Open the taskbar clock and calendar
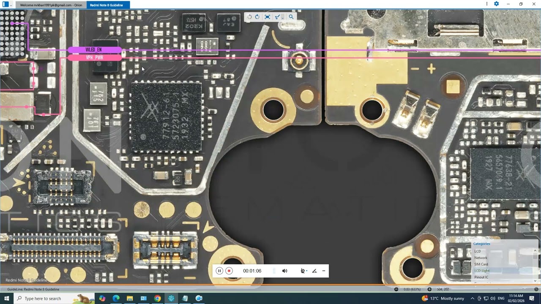The height and width of the screenshot is (304, 541). click(x=516, y=299)
